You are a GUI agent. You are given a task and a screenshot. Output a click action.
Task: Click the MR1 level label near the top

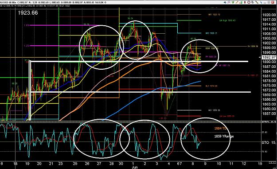[x=214, y=15]
